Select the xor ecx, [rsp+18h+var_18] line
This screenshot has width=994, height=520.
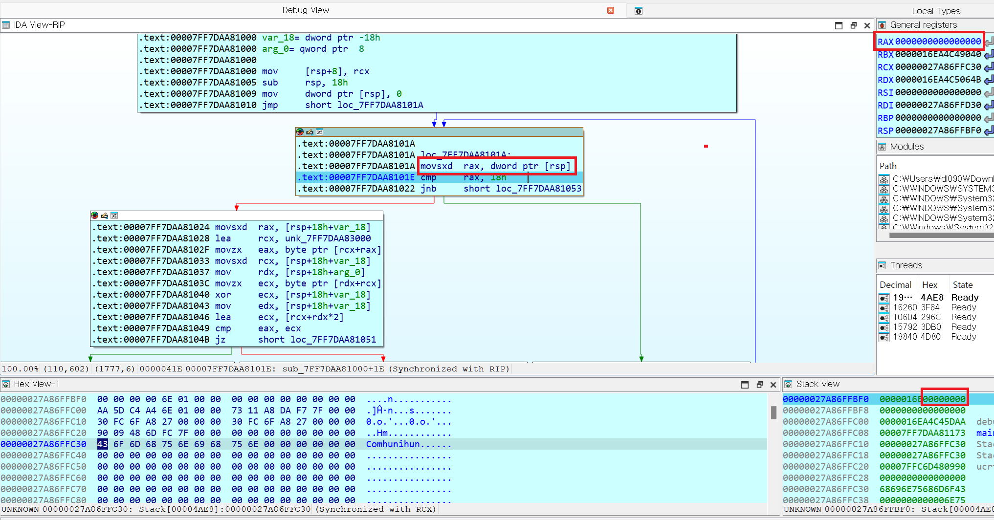click(232, 295)
